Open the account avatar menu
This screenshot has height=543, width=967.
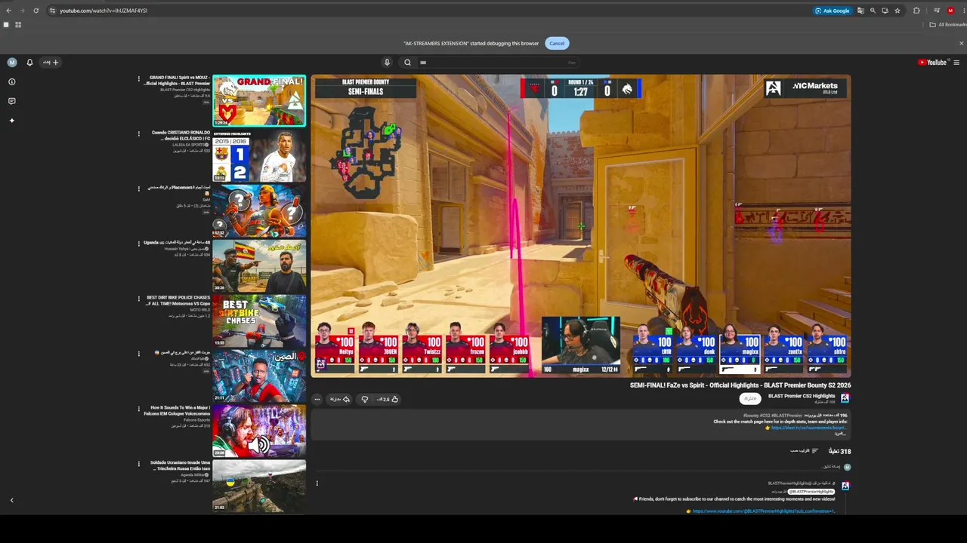tap(11, 63)
